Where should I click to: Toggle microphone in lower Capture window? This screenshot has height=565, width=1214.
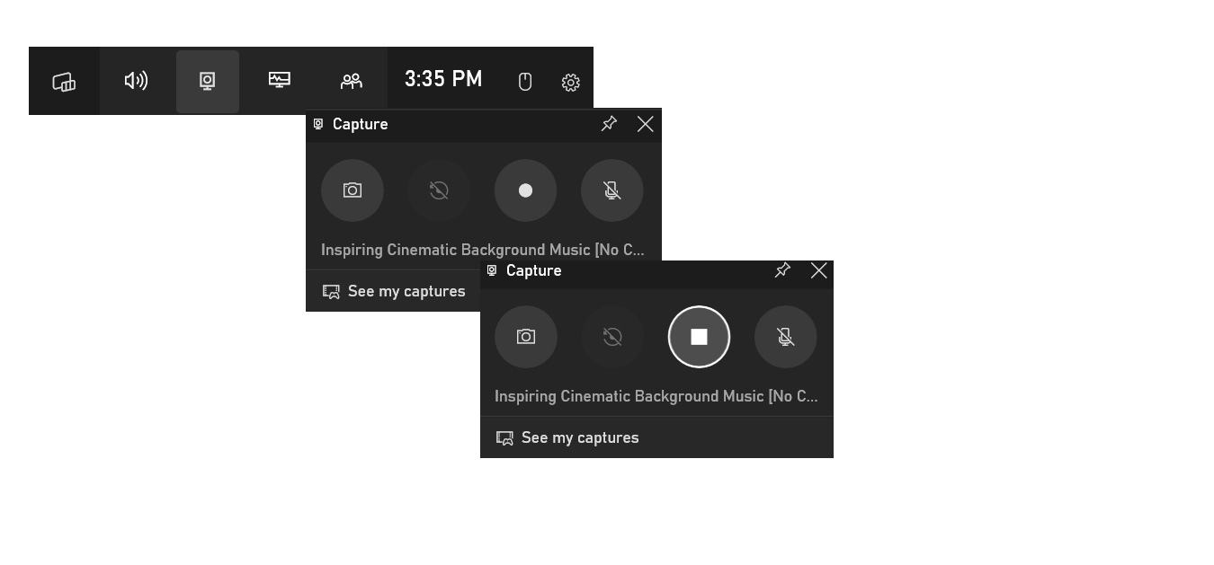tap(786, 337)
